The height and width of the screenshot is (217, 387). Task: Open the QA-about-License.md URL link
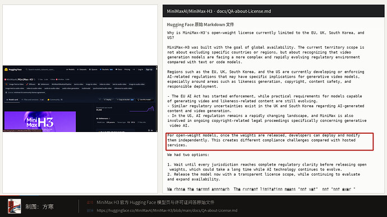tap(167, 210)
